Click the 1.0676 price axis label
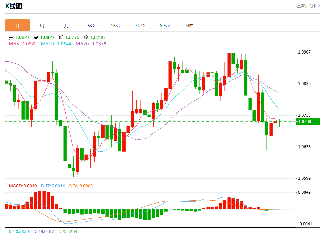The image size is (320, 235). (304, 147)
